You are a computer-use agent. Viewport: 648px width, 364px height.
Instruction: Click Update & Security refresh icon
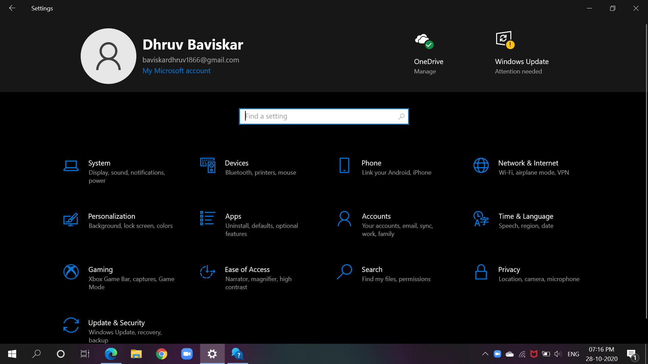point(71,325)
